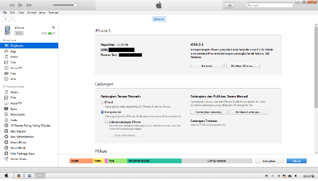Open the File menu

(5, 13)
